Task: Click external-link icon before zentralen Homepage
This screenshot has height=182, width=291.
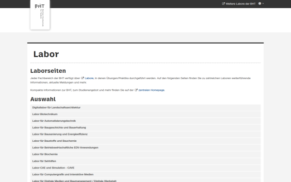Action: [x=136, y=90]
